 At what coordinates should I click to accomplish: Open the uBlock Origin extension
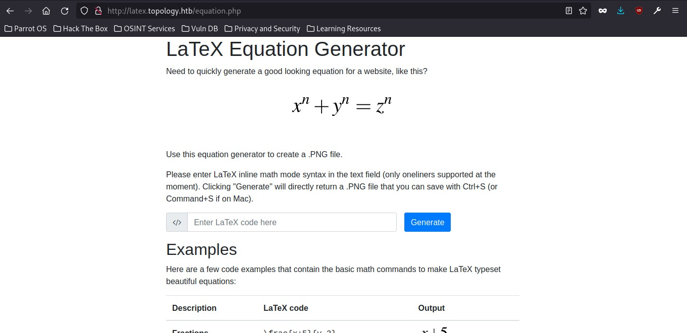(x=639, y=11)
